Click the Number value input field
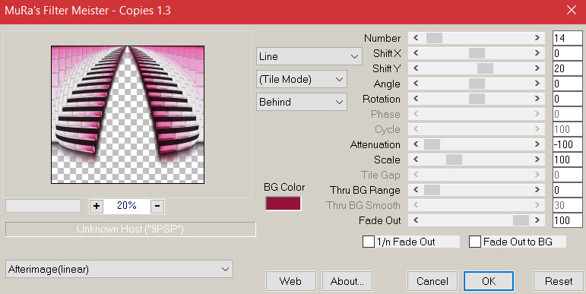586x294 pixels. tap(567, 38)
